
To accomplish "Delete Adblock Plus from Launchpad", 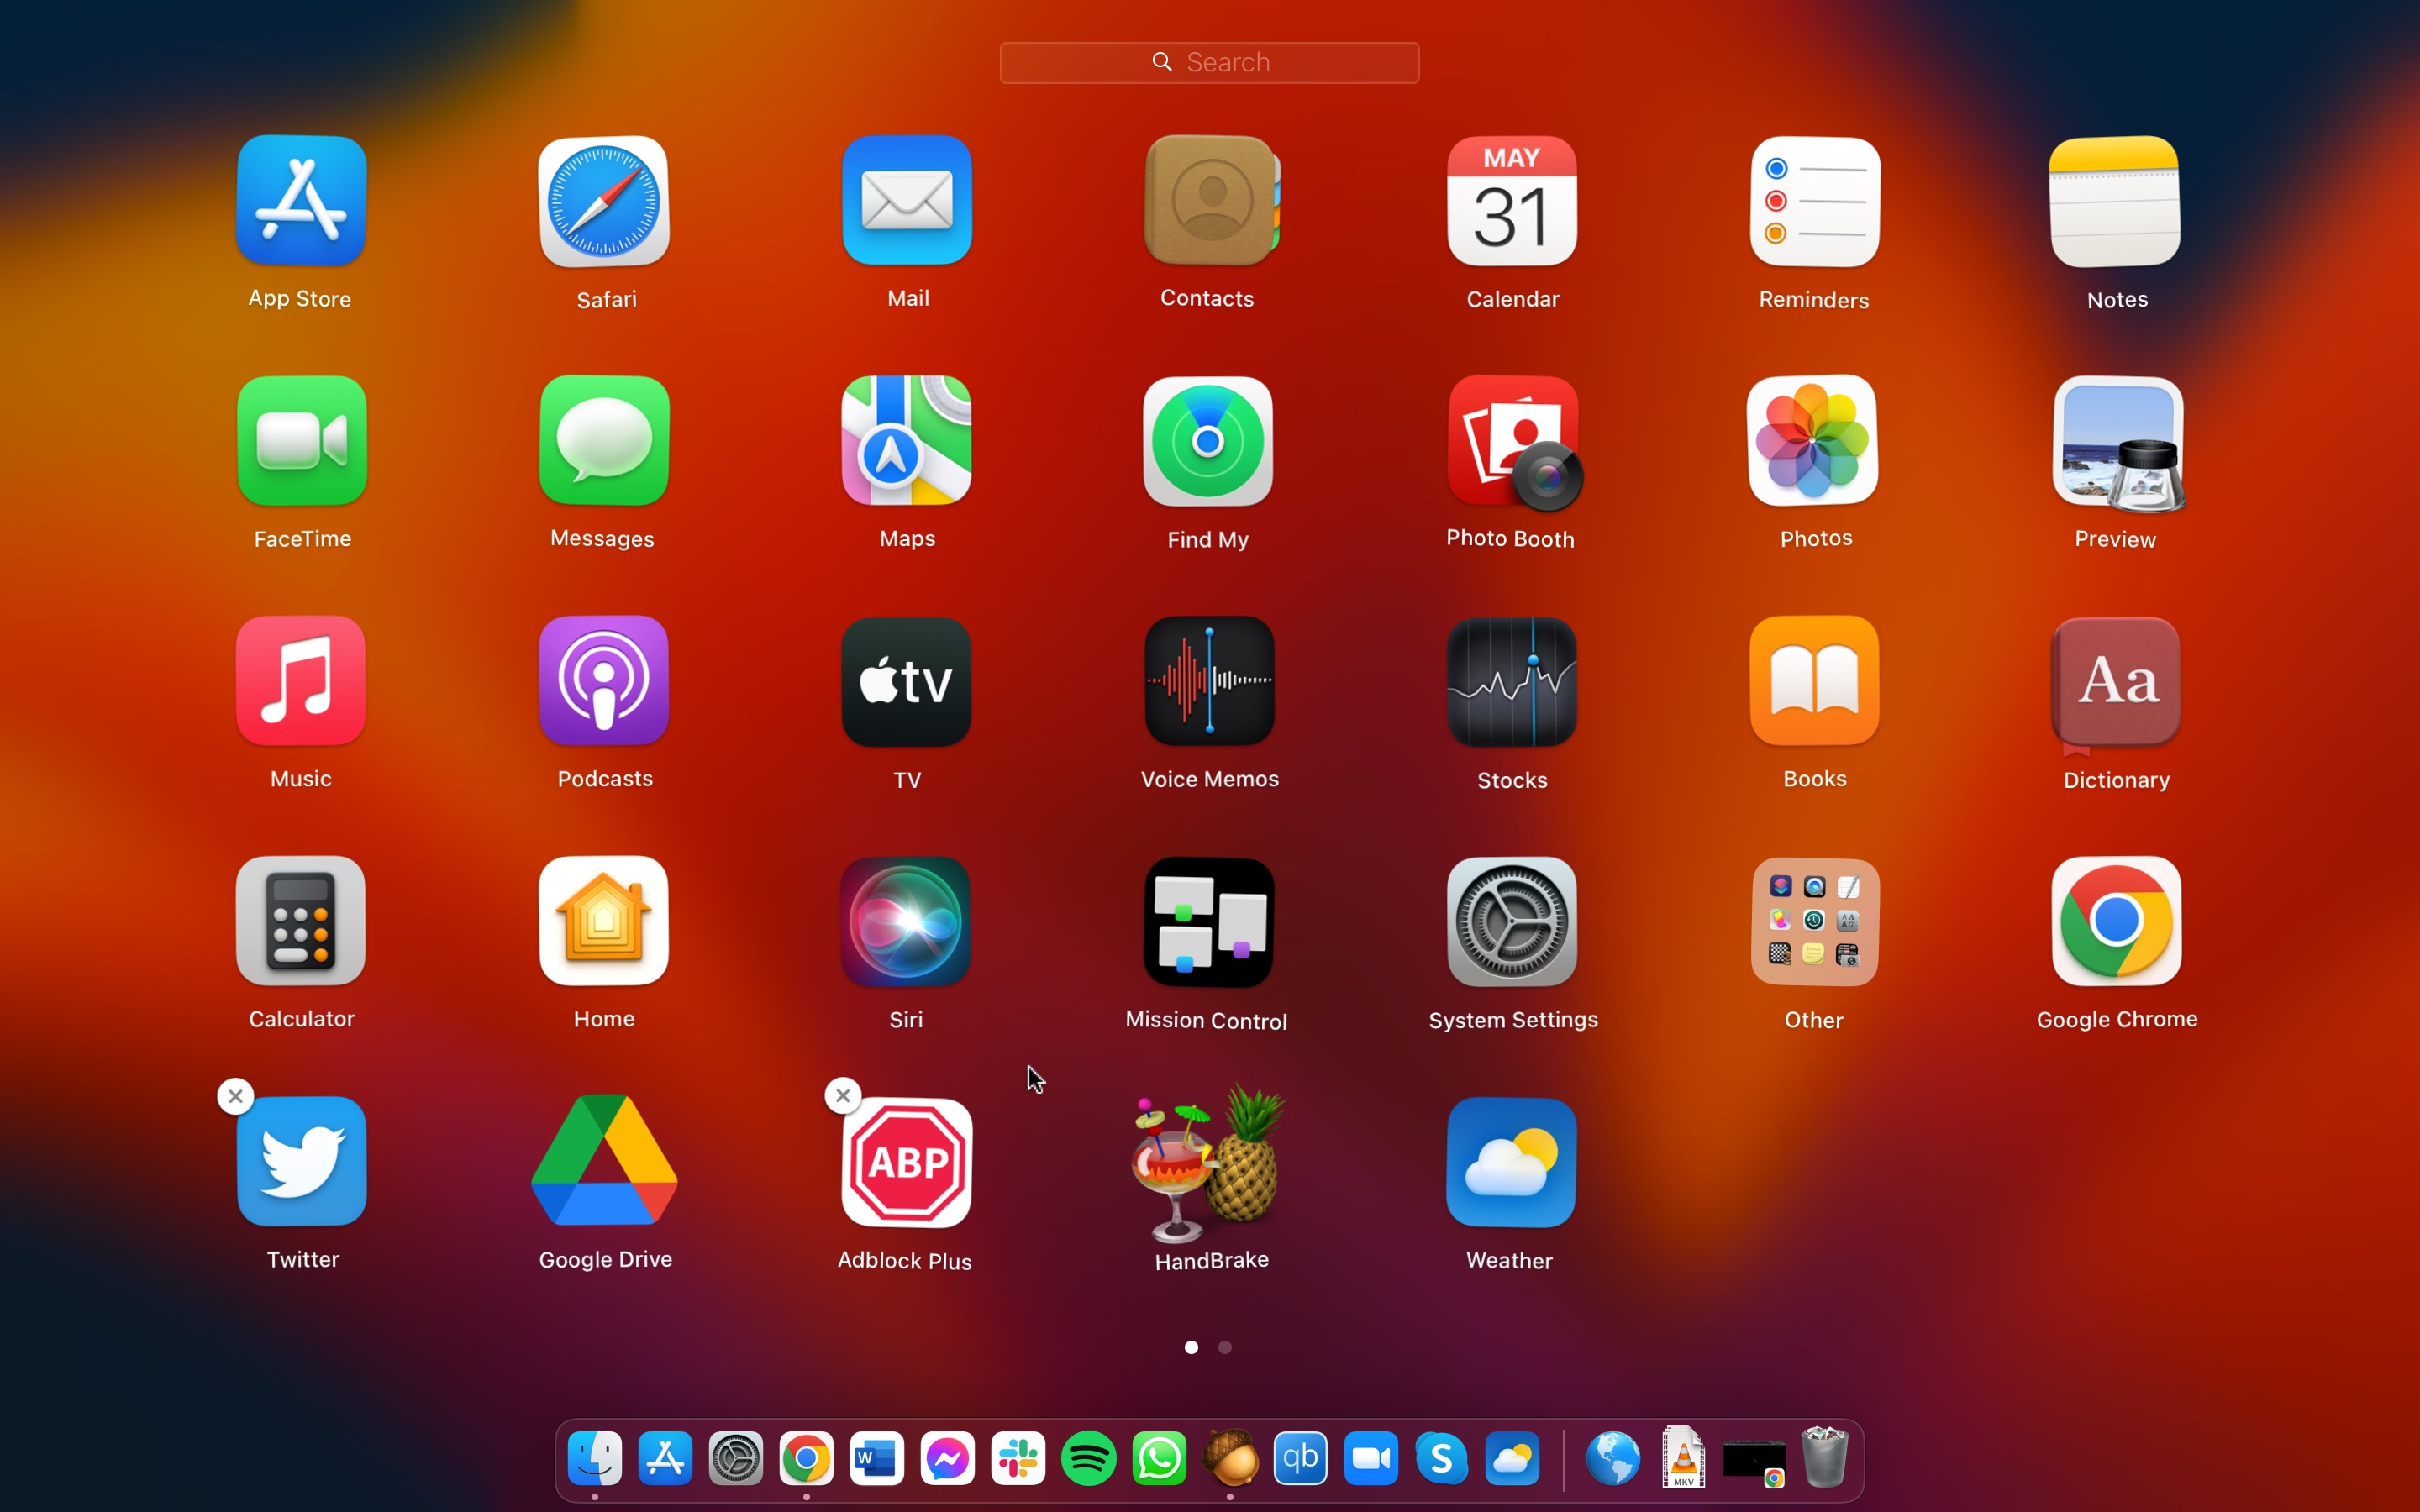I will point(841,1094).
